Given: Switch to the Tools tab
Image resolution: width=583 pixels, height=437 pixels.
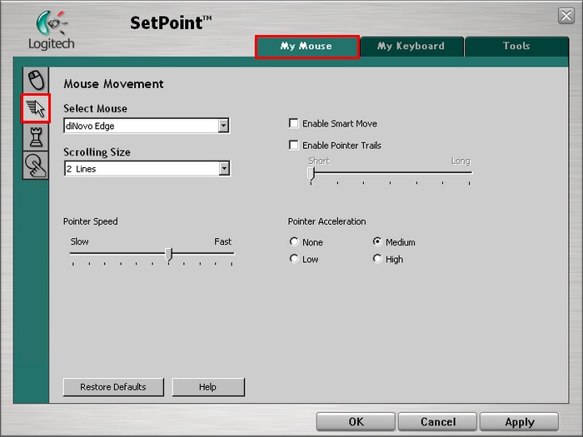Looking at the screenshot, I should click(x=516, y=47).
